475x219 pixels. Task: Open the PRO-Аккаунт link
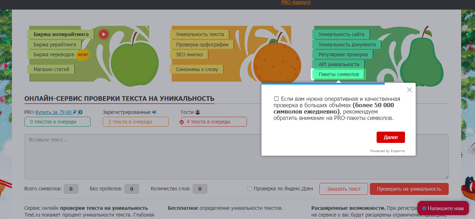[x=296, y=2]
